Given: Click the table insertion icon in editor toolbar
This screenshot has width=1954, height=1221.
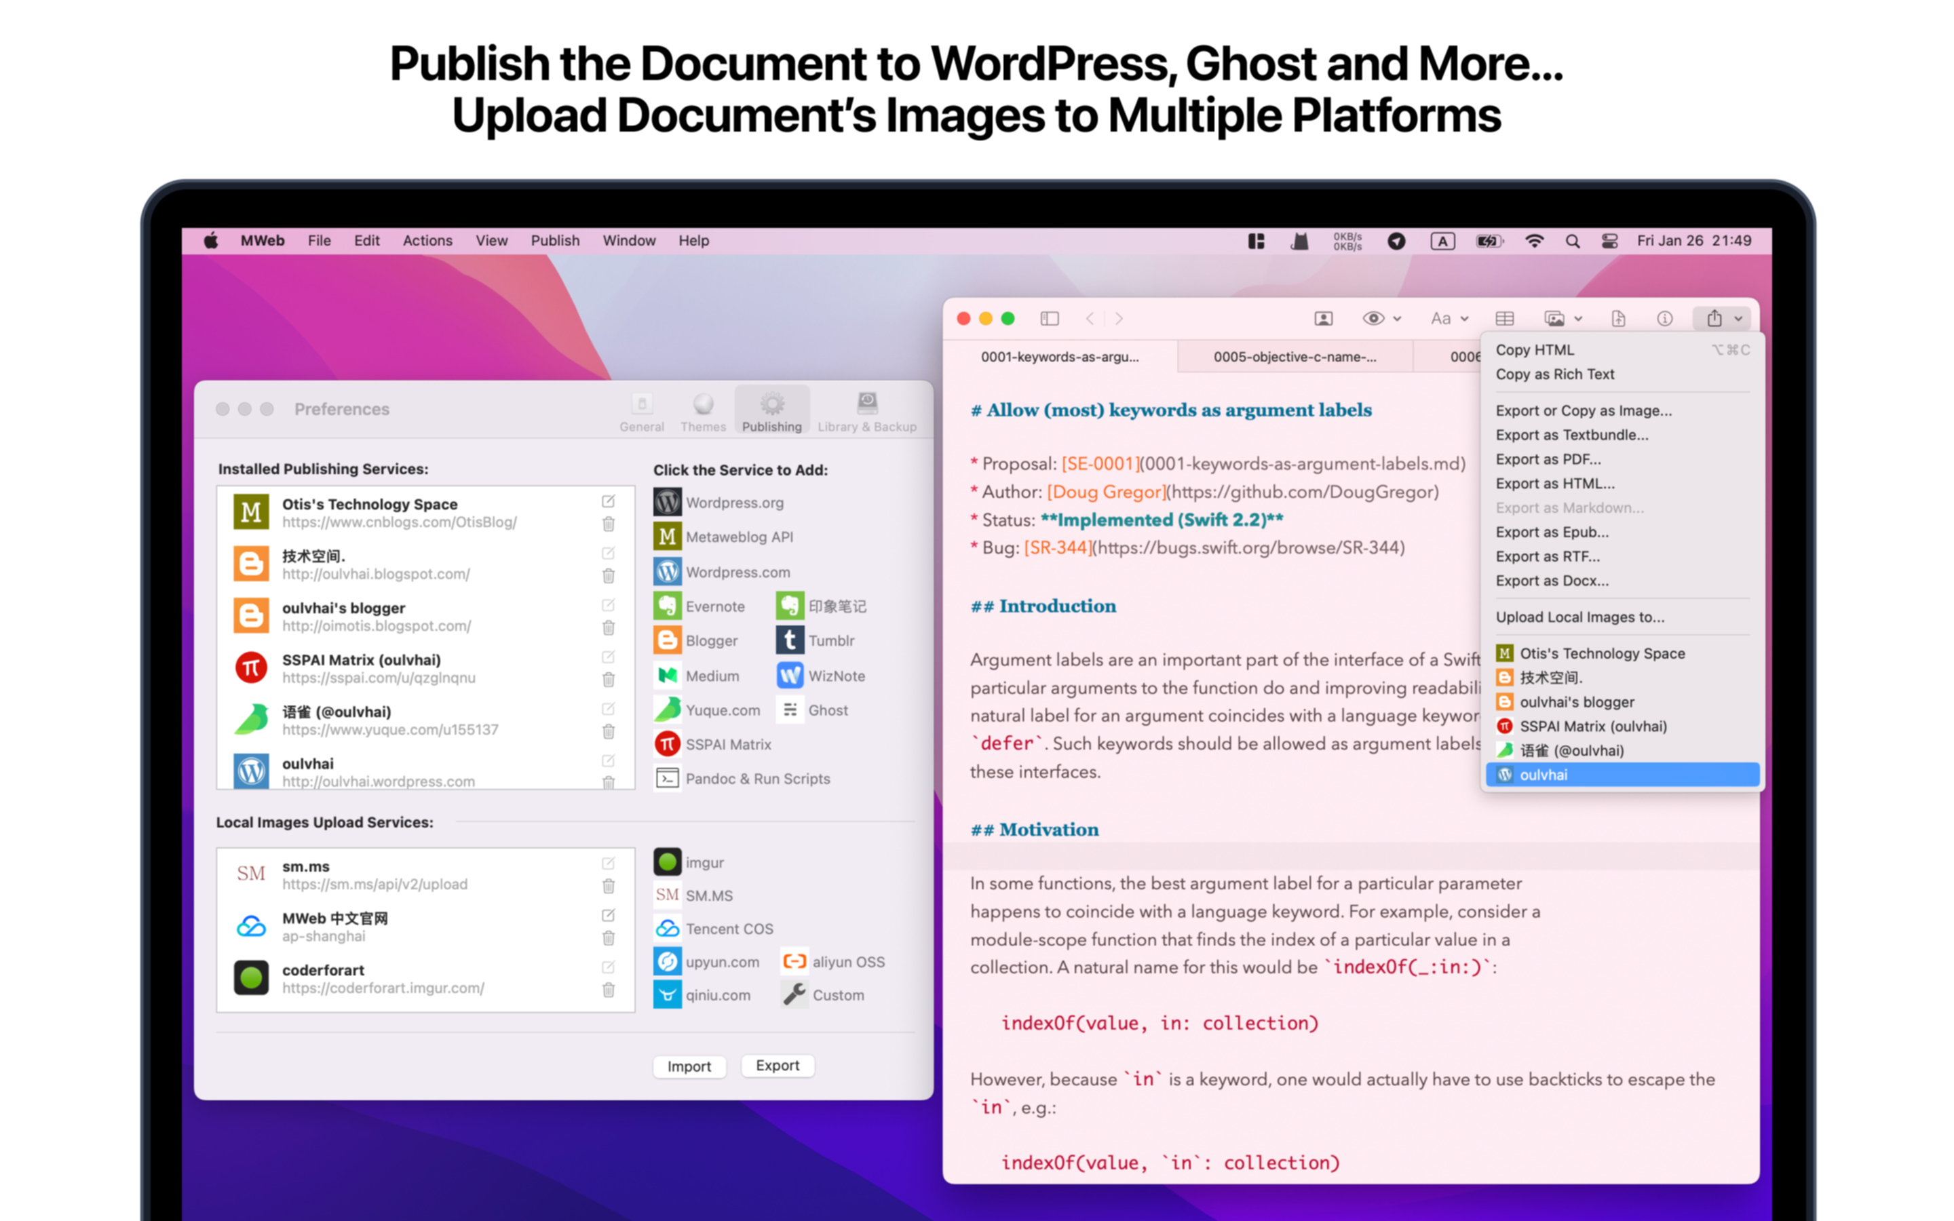Looking at the screenshot, I should (x=1503, y=318).
